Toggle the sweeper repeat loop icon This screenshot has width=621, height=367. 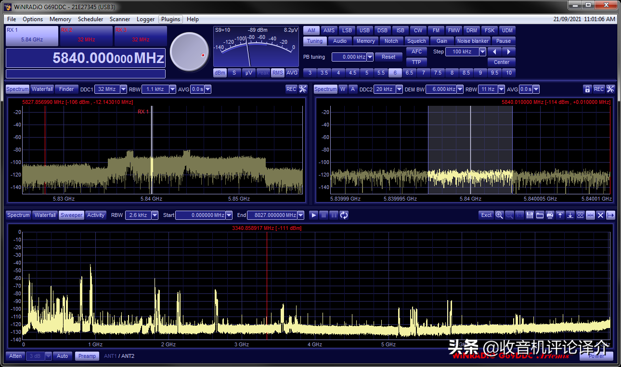(x=344, y=215)
